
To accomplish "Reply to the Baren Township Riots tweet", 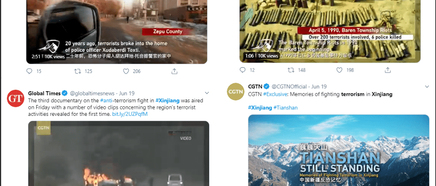I will click(x=243, y=70).
